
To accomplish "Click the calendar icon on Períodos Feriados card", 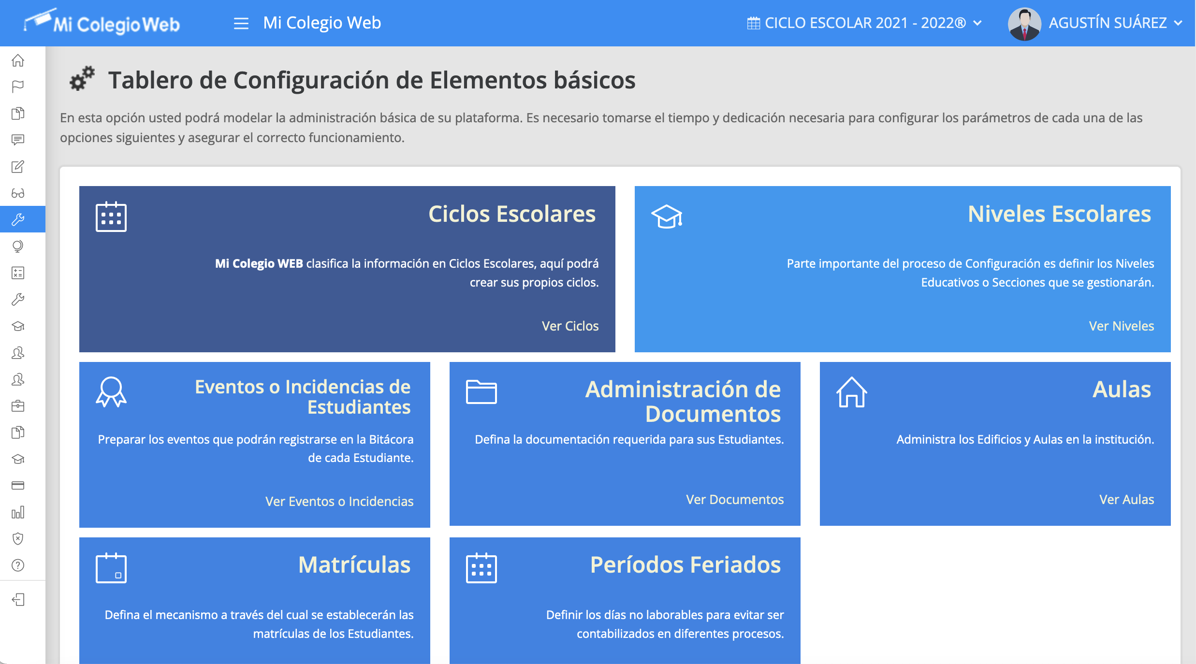I will [481, 568].
